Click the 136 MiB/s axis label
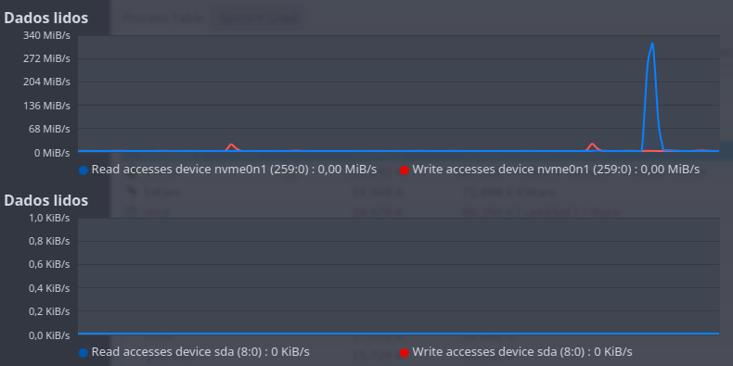The width and height of the screenshot is (733, 366). (x=46, y=106)
